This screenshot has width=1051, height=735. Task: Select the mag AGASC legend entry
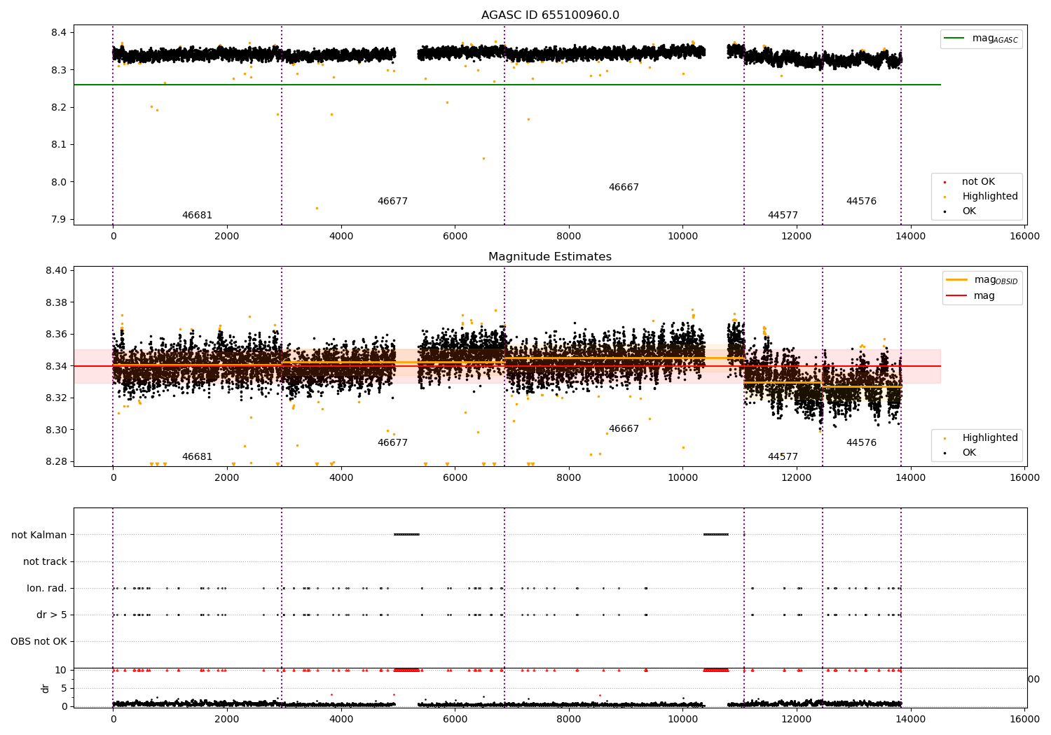(x=981, y=38)
